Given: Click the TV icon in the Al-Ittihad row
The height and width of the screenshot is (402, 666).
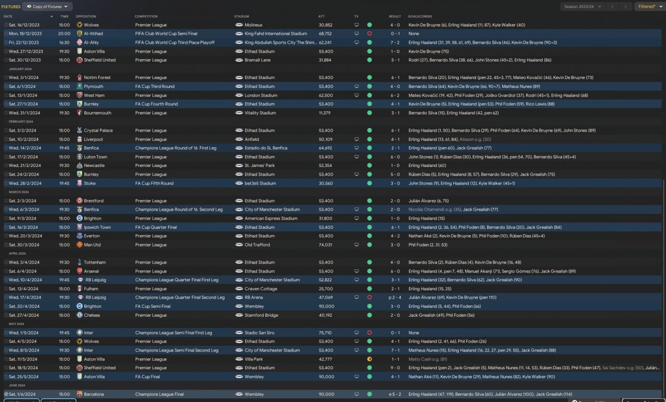Looking at the screenshot, I should tap(356, 33).
